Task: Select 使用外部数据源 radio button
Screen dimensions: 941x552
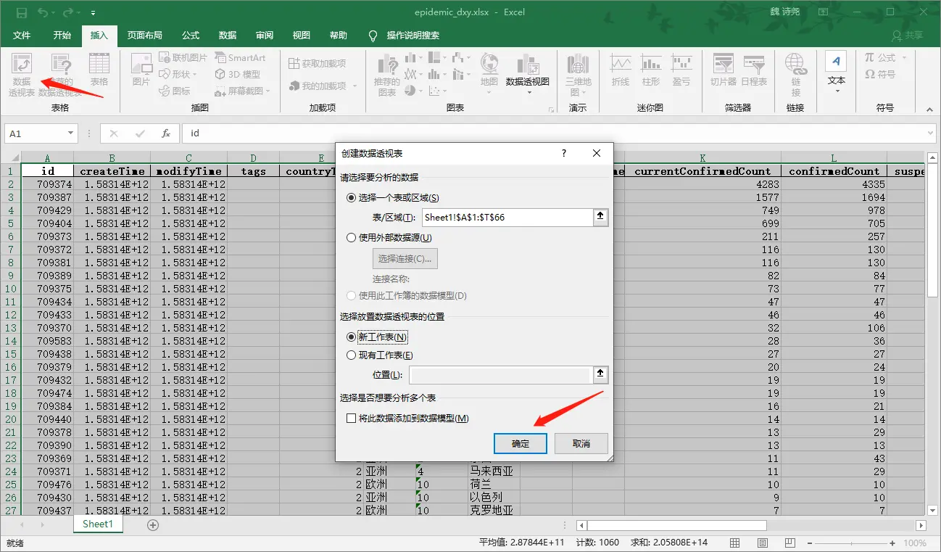Action: (352, 237)
